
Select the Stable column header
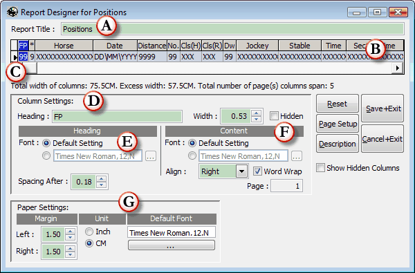[299, 46]
